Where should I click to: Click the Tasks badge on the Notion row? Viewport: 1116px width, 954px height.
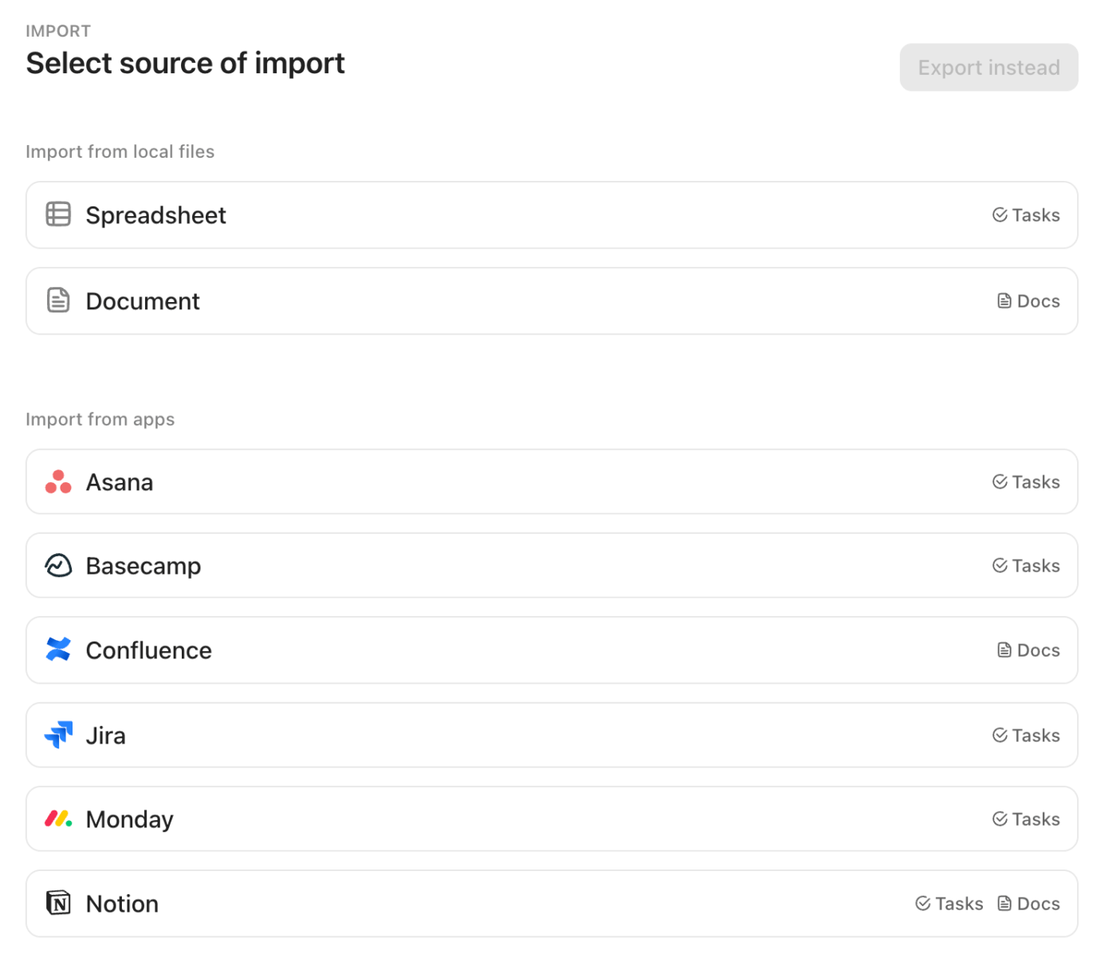[x=949, y=903]
